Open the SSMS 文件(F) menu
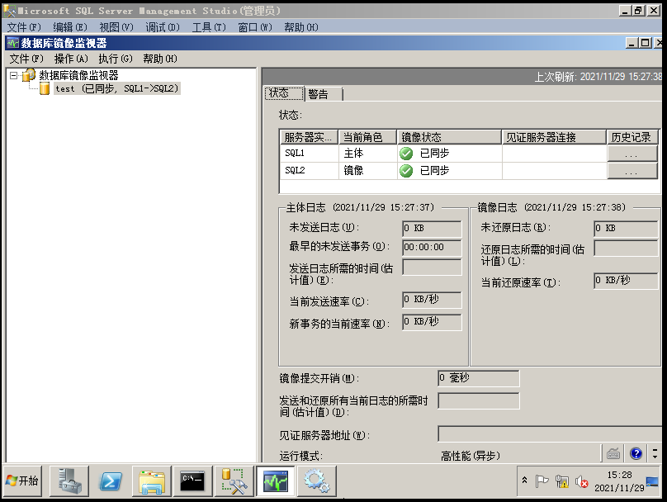667x502 pixels. [x=24, y=27]
